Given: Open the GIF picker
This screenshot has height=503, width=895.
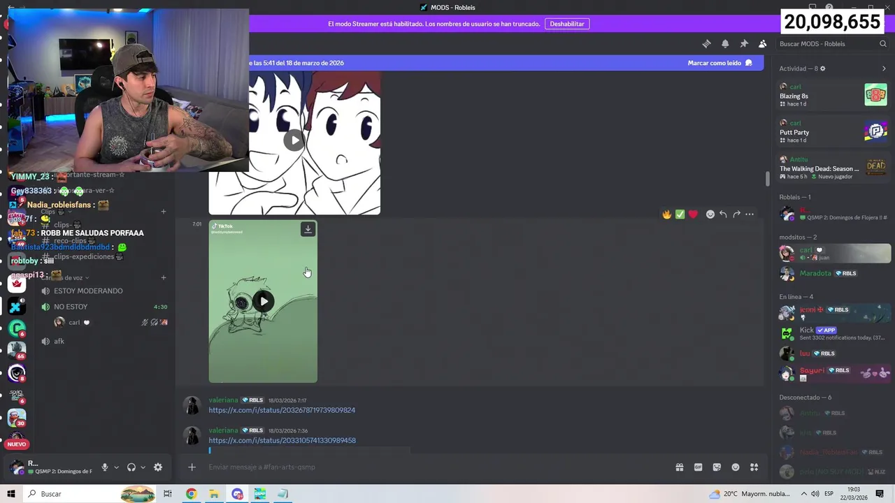Looking at the screenshot, I should (698, 467).
